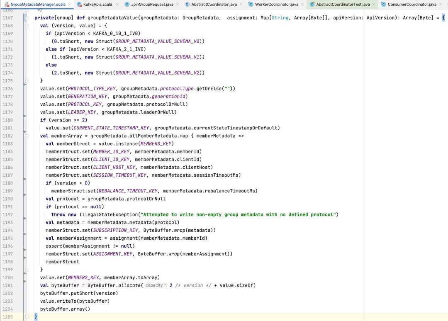This screenshot has height=321, width=448.
Task: Click byteBuffer.putShort(version) statement
Action: (x=79, y=293)
